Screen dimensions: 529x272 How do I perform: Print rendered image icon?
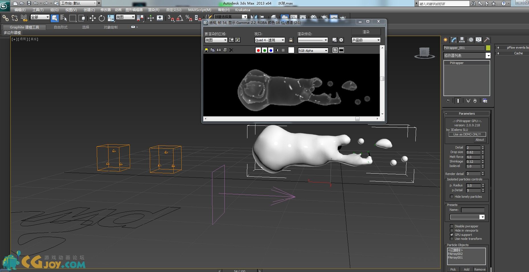click(x=225, y=50)
